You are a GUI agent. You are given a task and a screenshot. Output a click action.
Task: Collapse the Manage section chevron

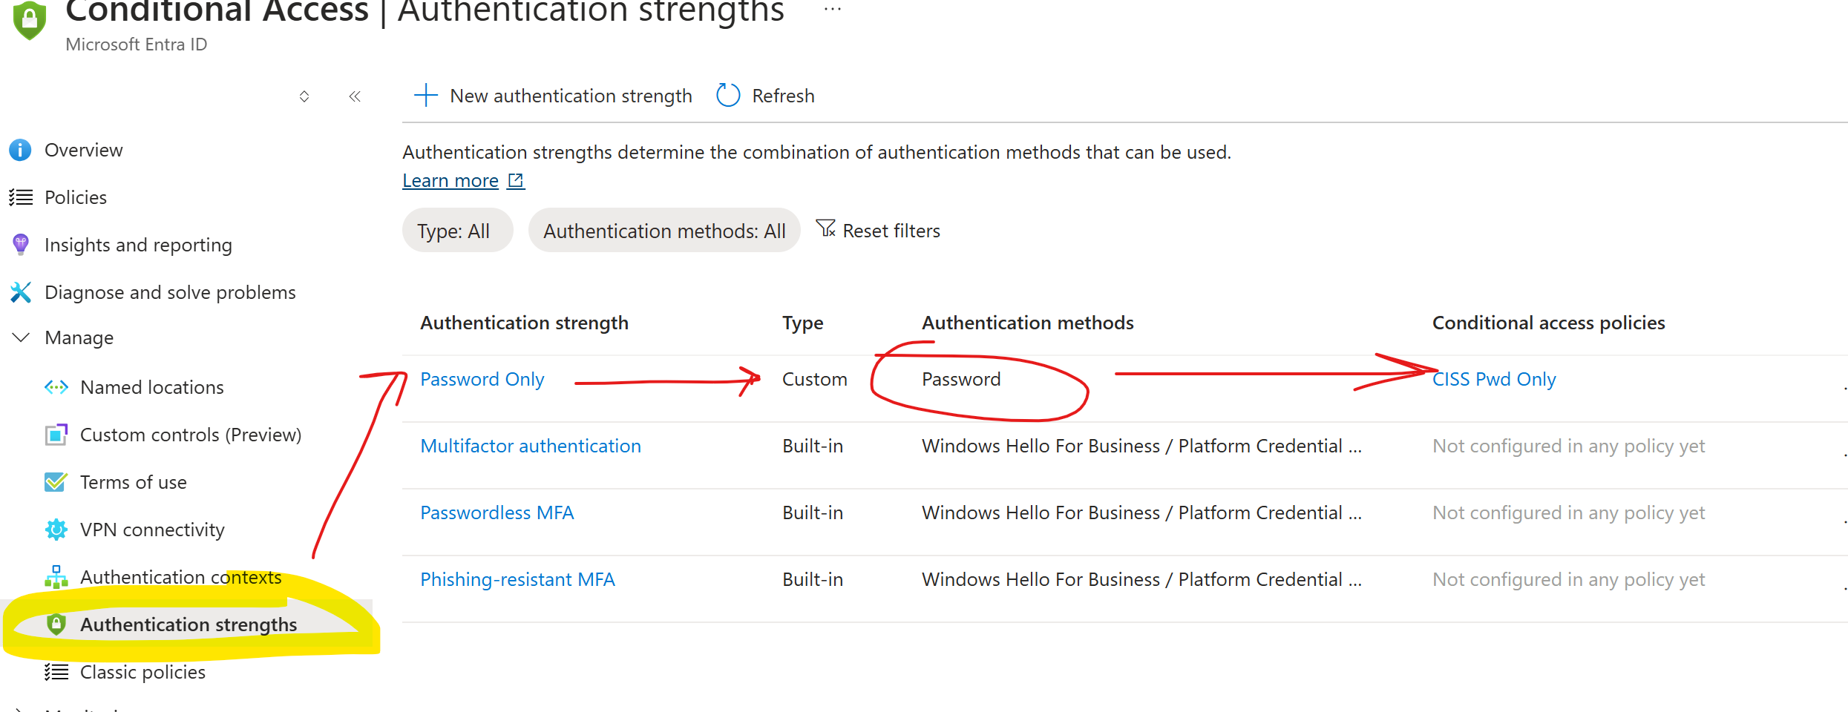tap(20, 337)
